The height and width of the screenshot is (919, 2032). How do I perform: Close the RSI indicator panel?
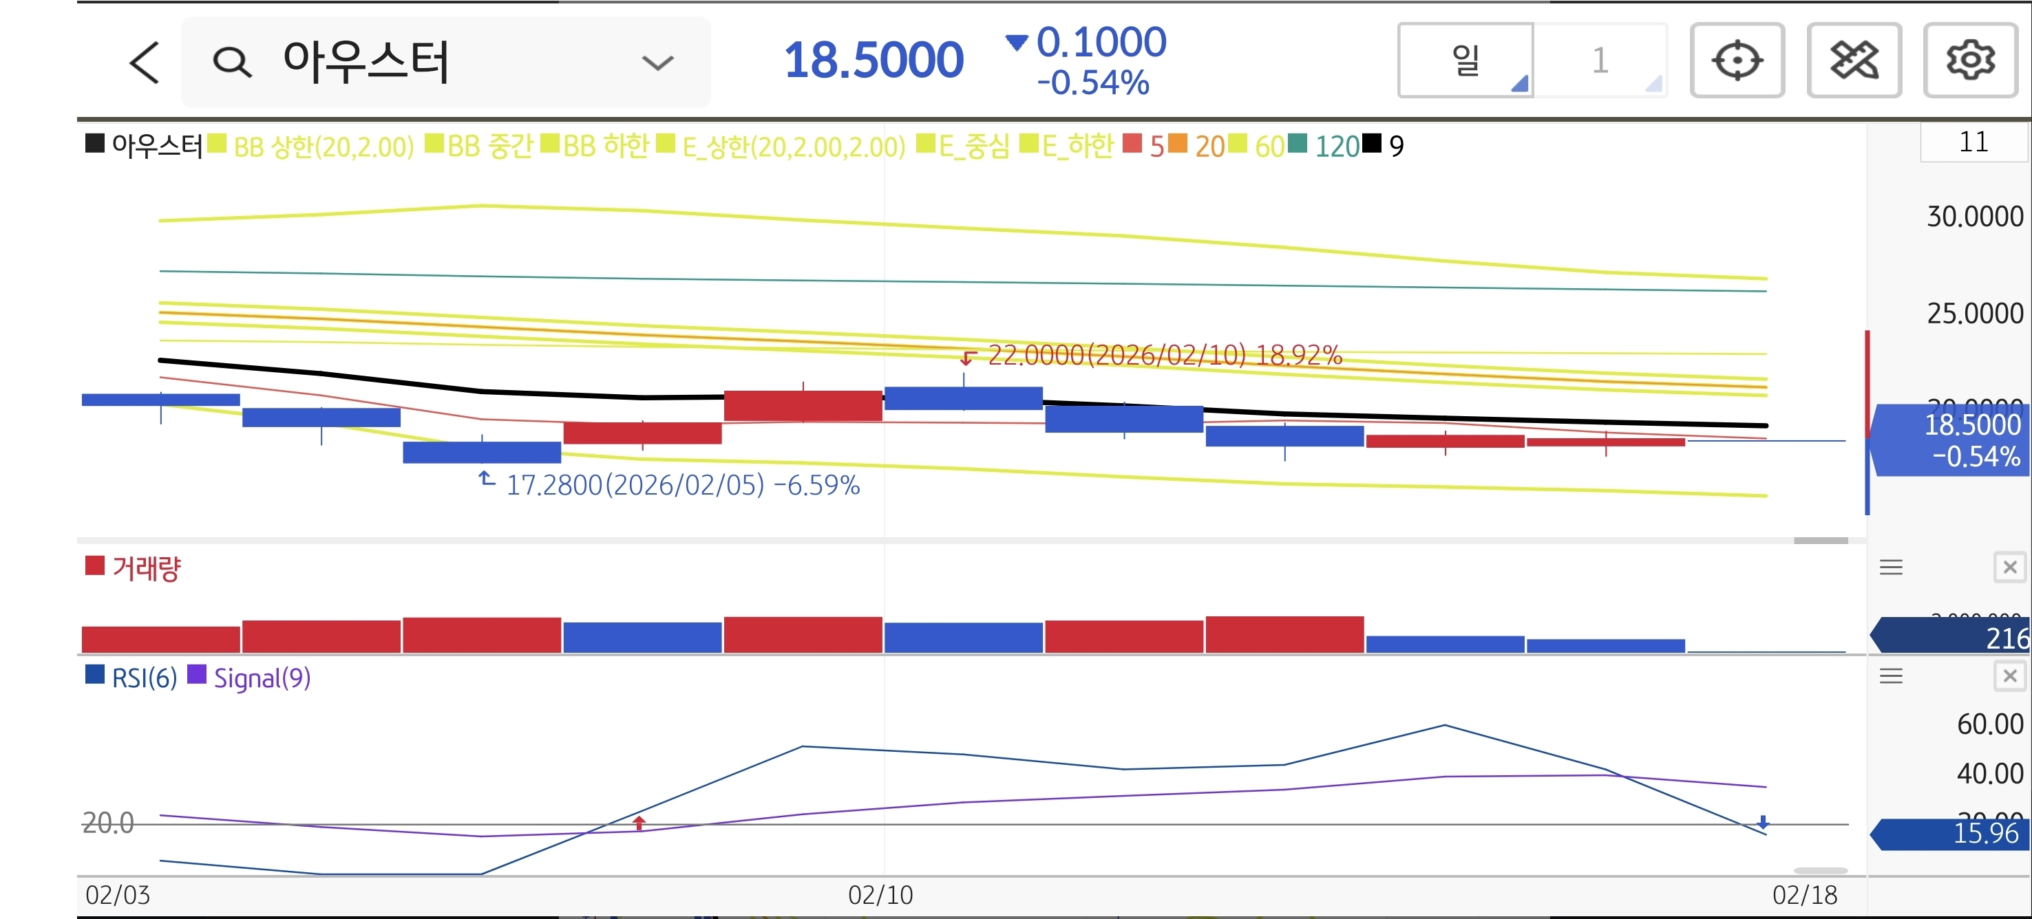pyautogui.click(x=2009, y=675)
